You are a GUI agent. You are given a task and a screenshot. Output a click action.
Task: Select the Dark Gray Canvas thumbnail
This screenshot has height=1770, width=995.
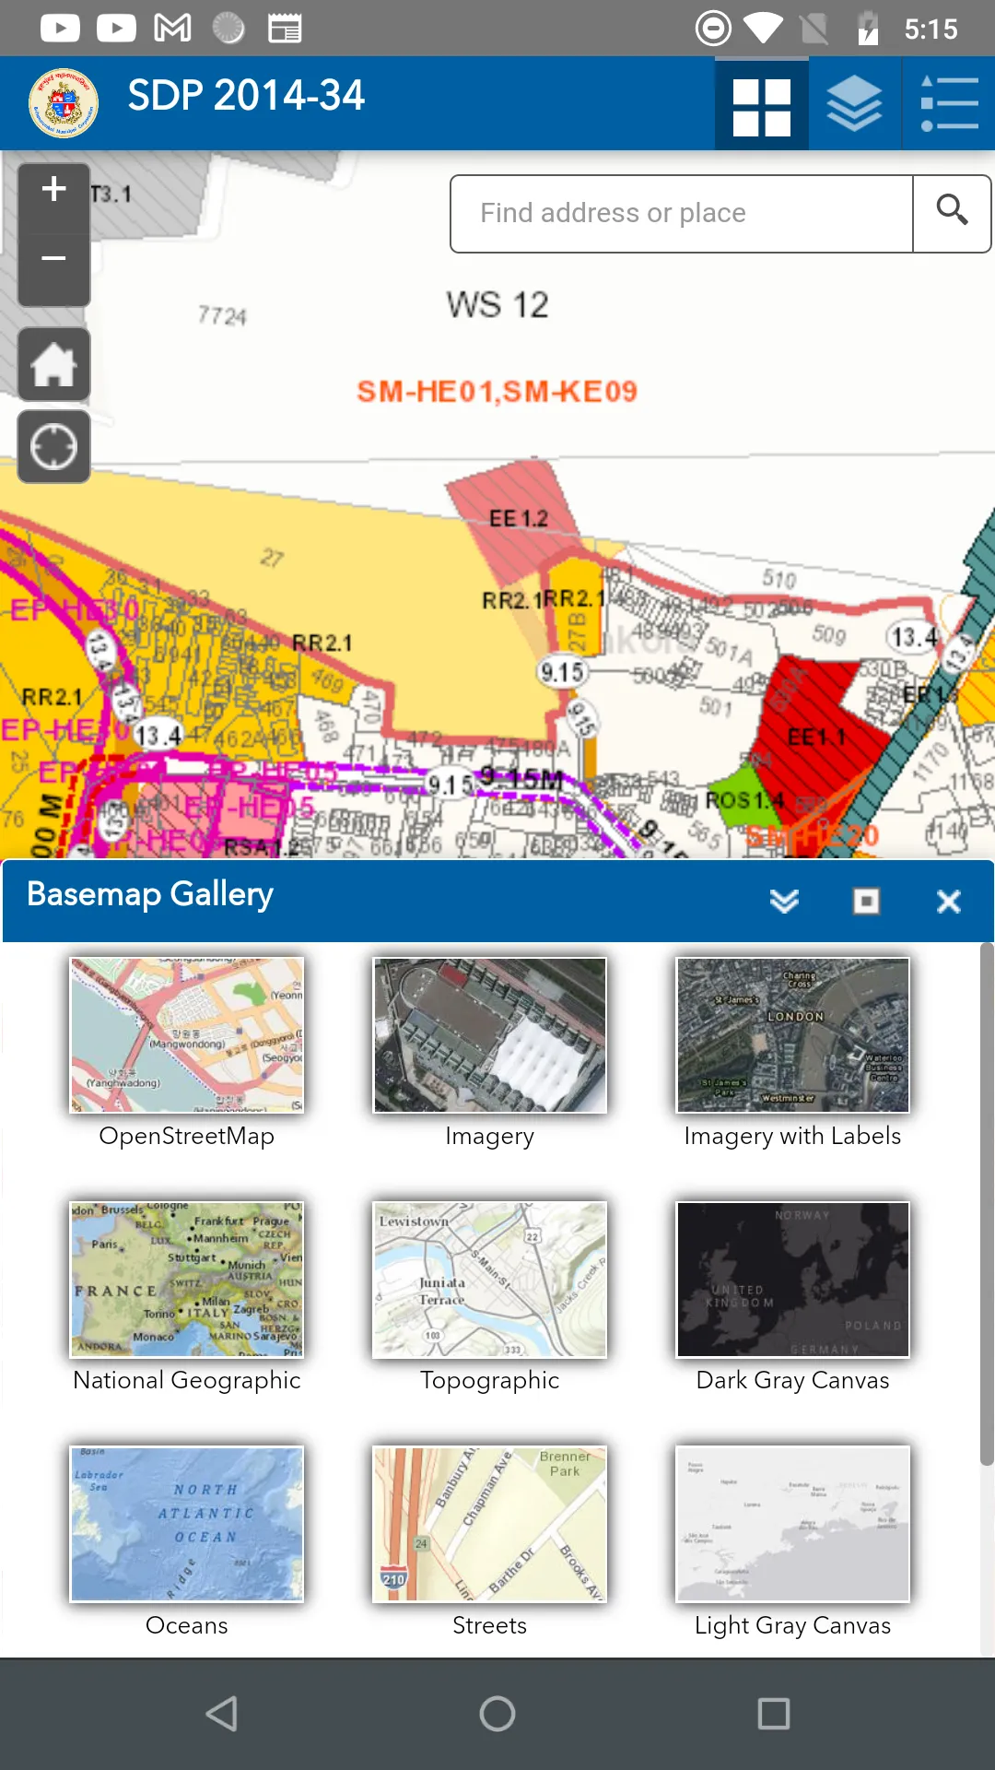coord(793,1280)
